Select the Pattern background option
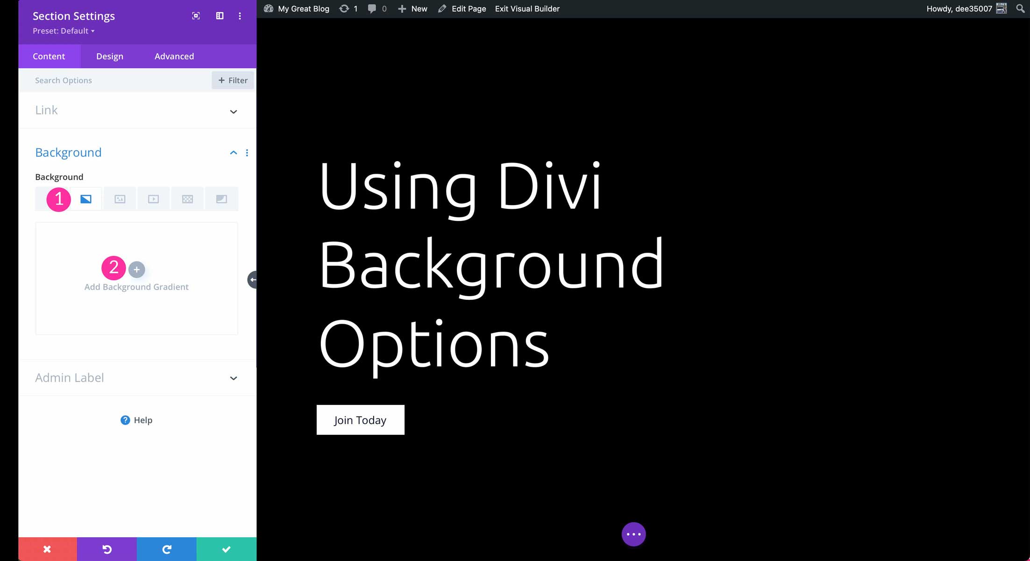The width and height of the screenshot is (1030, 561). 187,199
